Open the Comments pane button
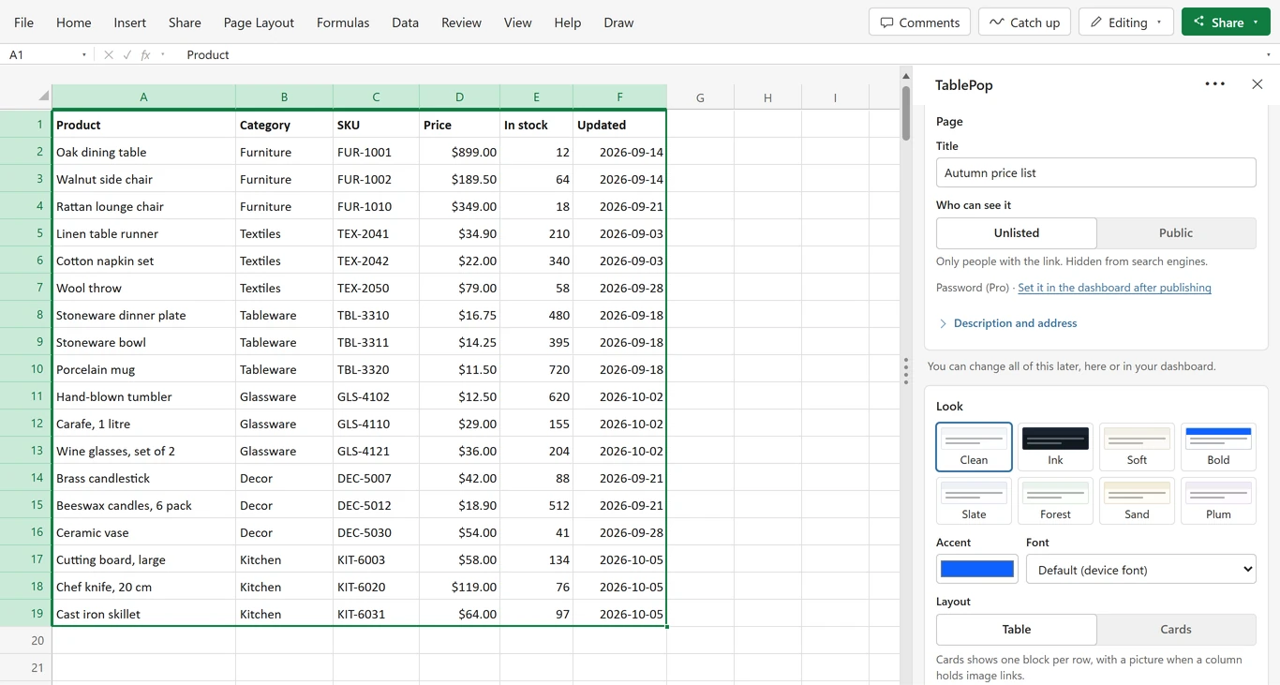Image resolution: width=1280 pixels, height=685 pixels. [x=920, y=22]
